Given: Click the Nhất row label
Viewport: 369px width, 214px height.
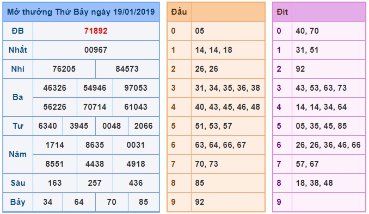Looking at the screenshot, I should (x=18, y=50).
